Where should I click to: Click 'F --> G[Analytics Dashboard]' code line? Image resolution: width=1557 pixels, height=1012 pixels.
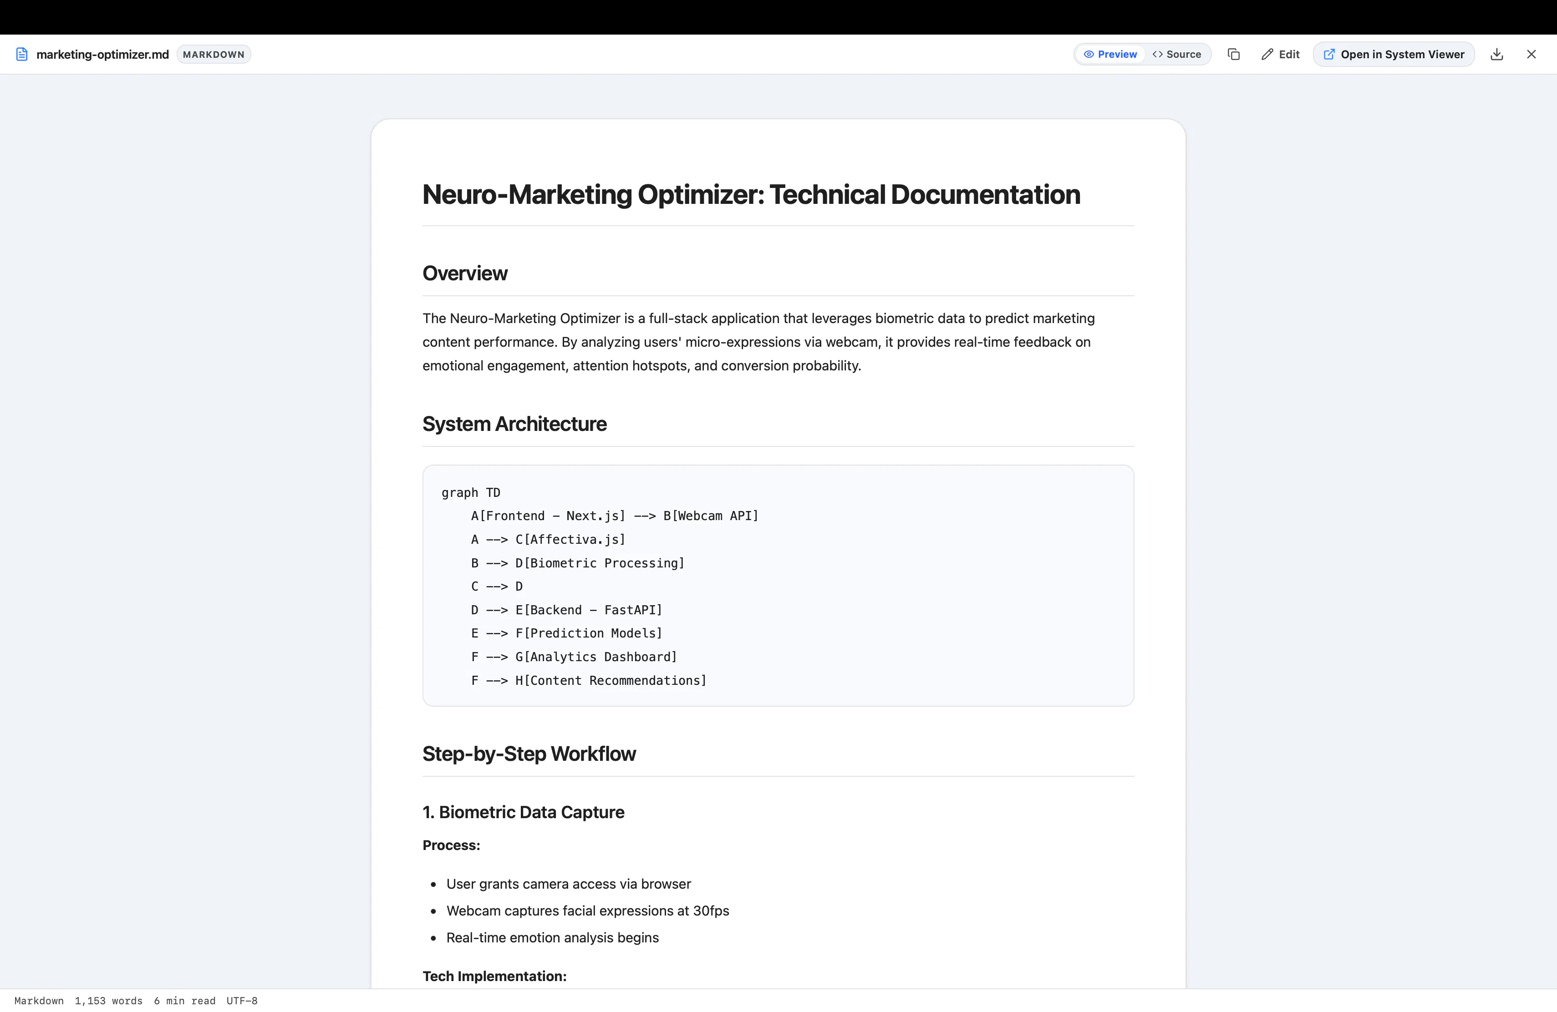[x=574, y=657]
